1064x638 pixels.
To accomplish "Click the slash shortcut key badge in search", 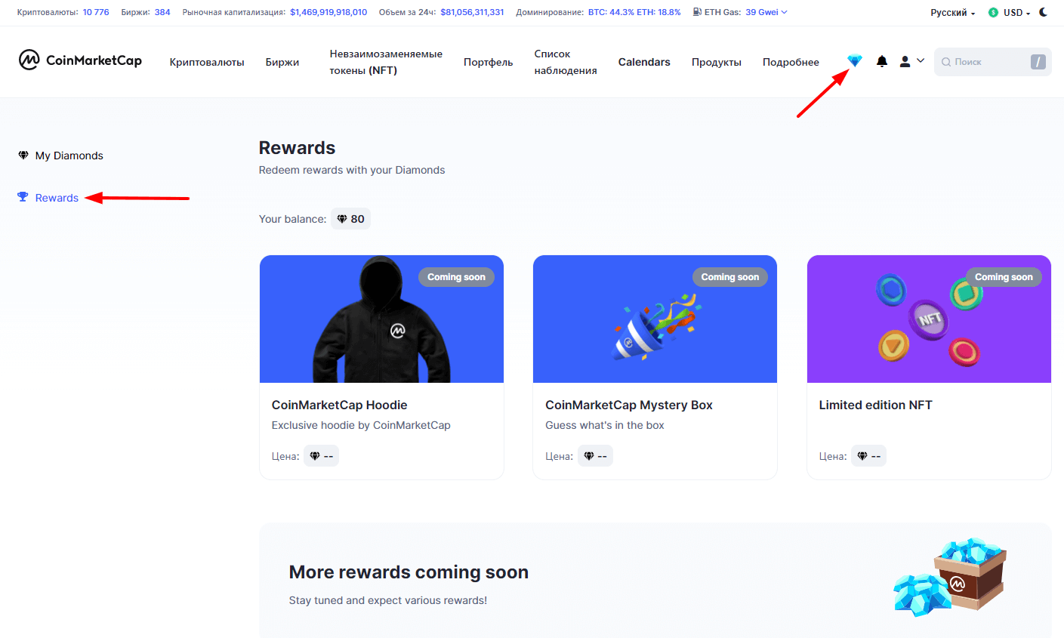I will [1038, 62].
